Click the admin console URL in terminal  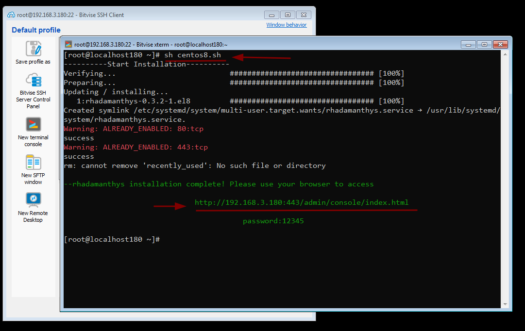click(x=301, y=202)
